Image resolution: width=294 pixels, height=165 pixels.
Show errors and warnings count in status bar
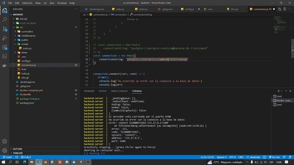[26, 157]
